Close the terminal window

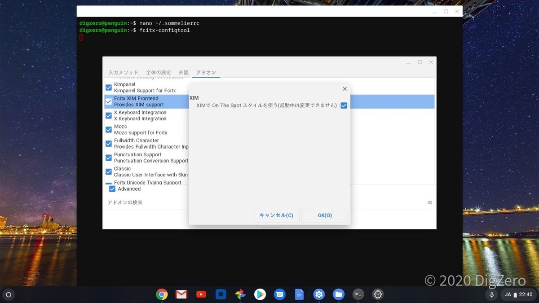coord(457,11)
